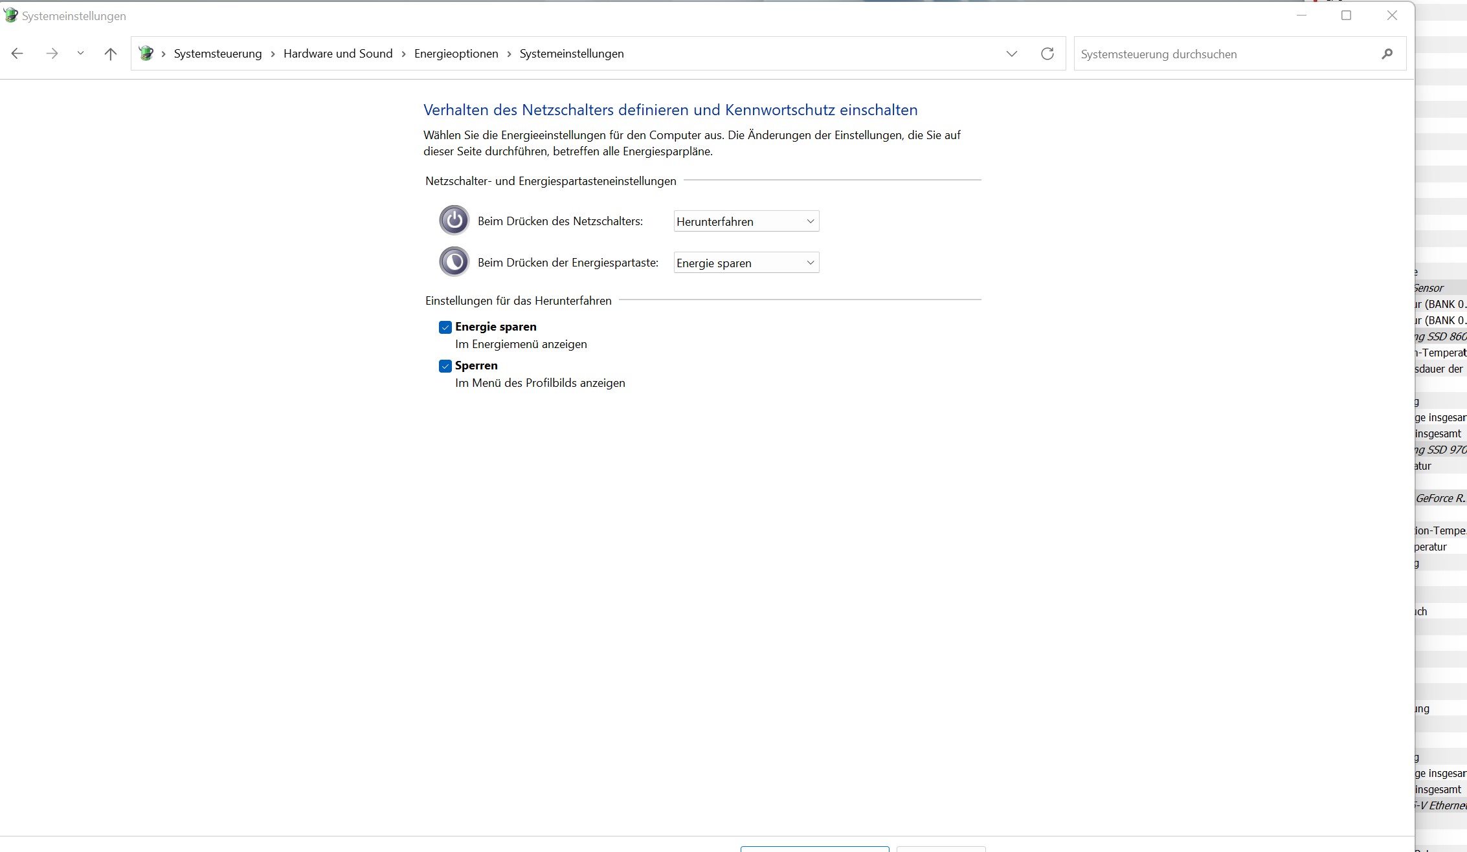This screenshot has width=1467, height=852.
Task: Click the sleep button moon icon
Action: click(454, 262)
